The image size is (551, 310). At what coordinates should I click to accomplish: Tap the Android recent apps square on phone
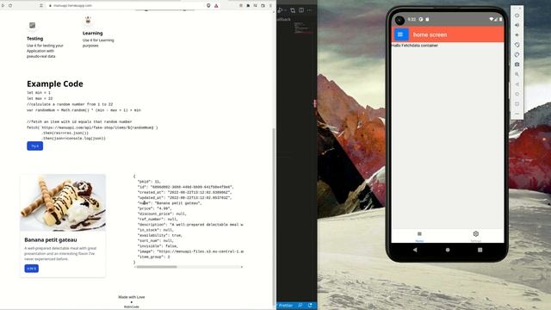pyautogui.click(x=480, y=250)
